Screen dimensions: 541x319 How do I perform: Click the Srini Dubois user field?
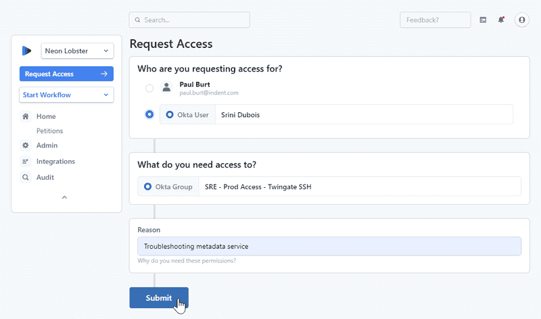pos(364,114)
